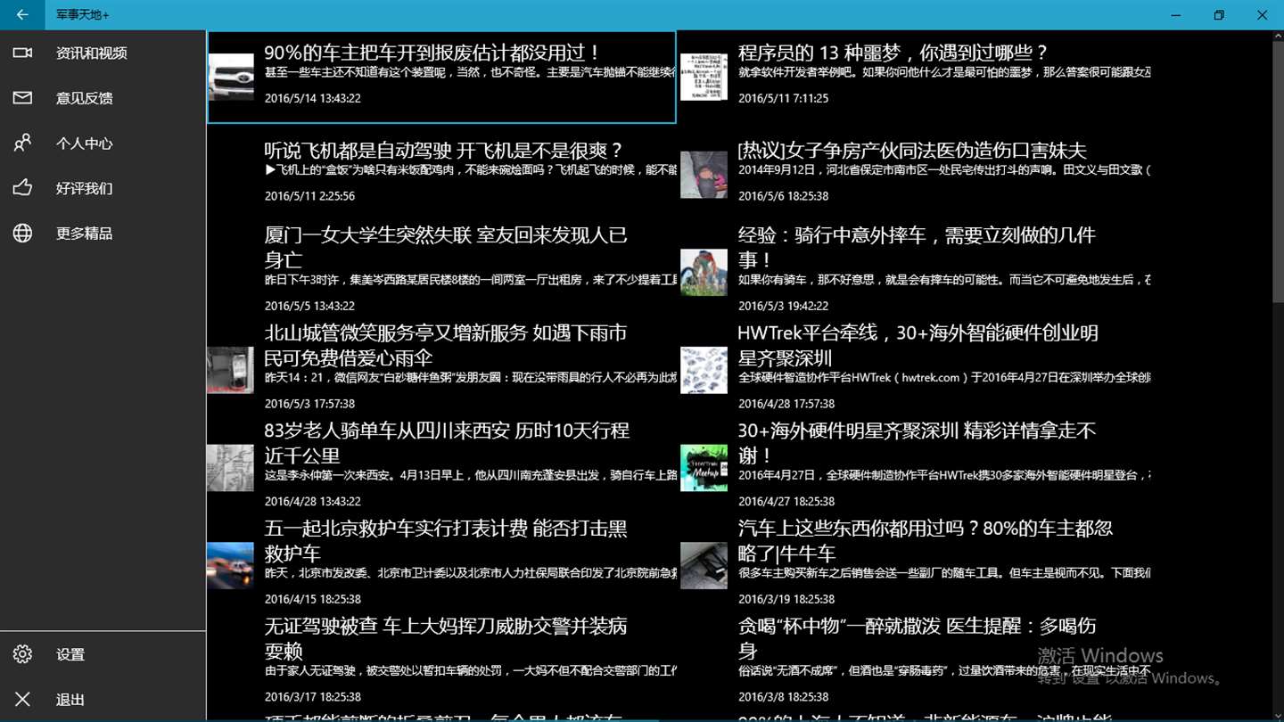1284x722 pixels.
Task: Open article 汽车上这些东西你都用过吗
Action: point(915,565)
